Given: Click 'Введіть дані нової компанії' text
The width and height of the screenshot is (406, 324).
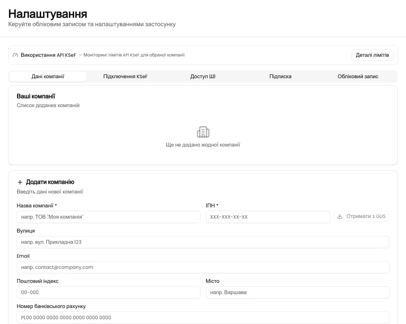Looking at the screenshot, I should [50, 191].
